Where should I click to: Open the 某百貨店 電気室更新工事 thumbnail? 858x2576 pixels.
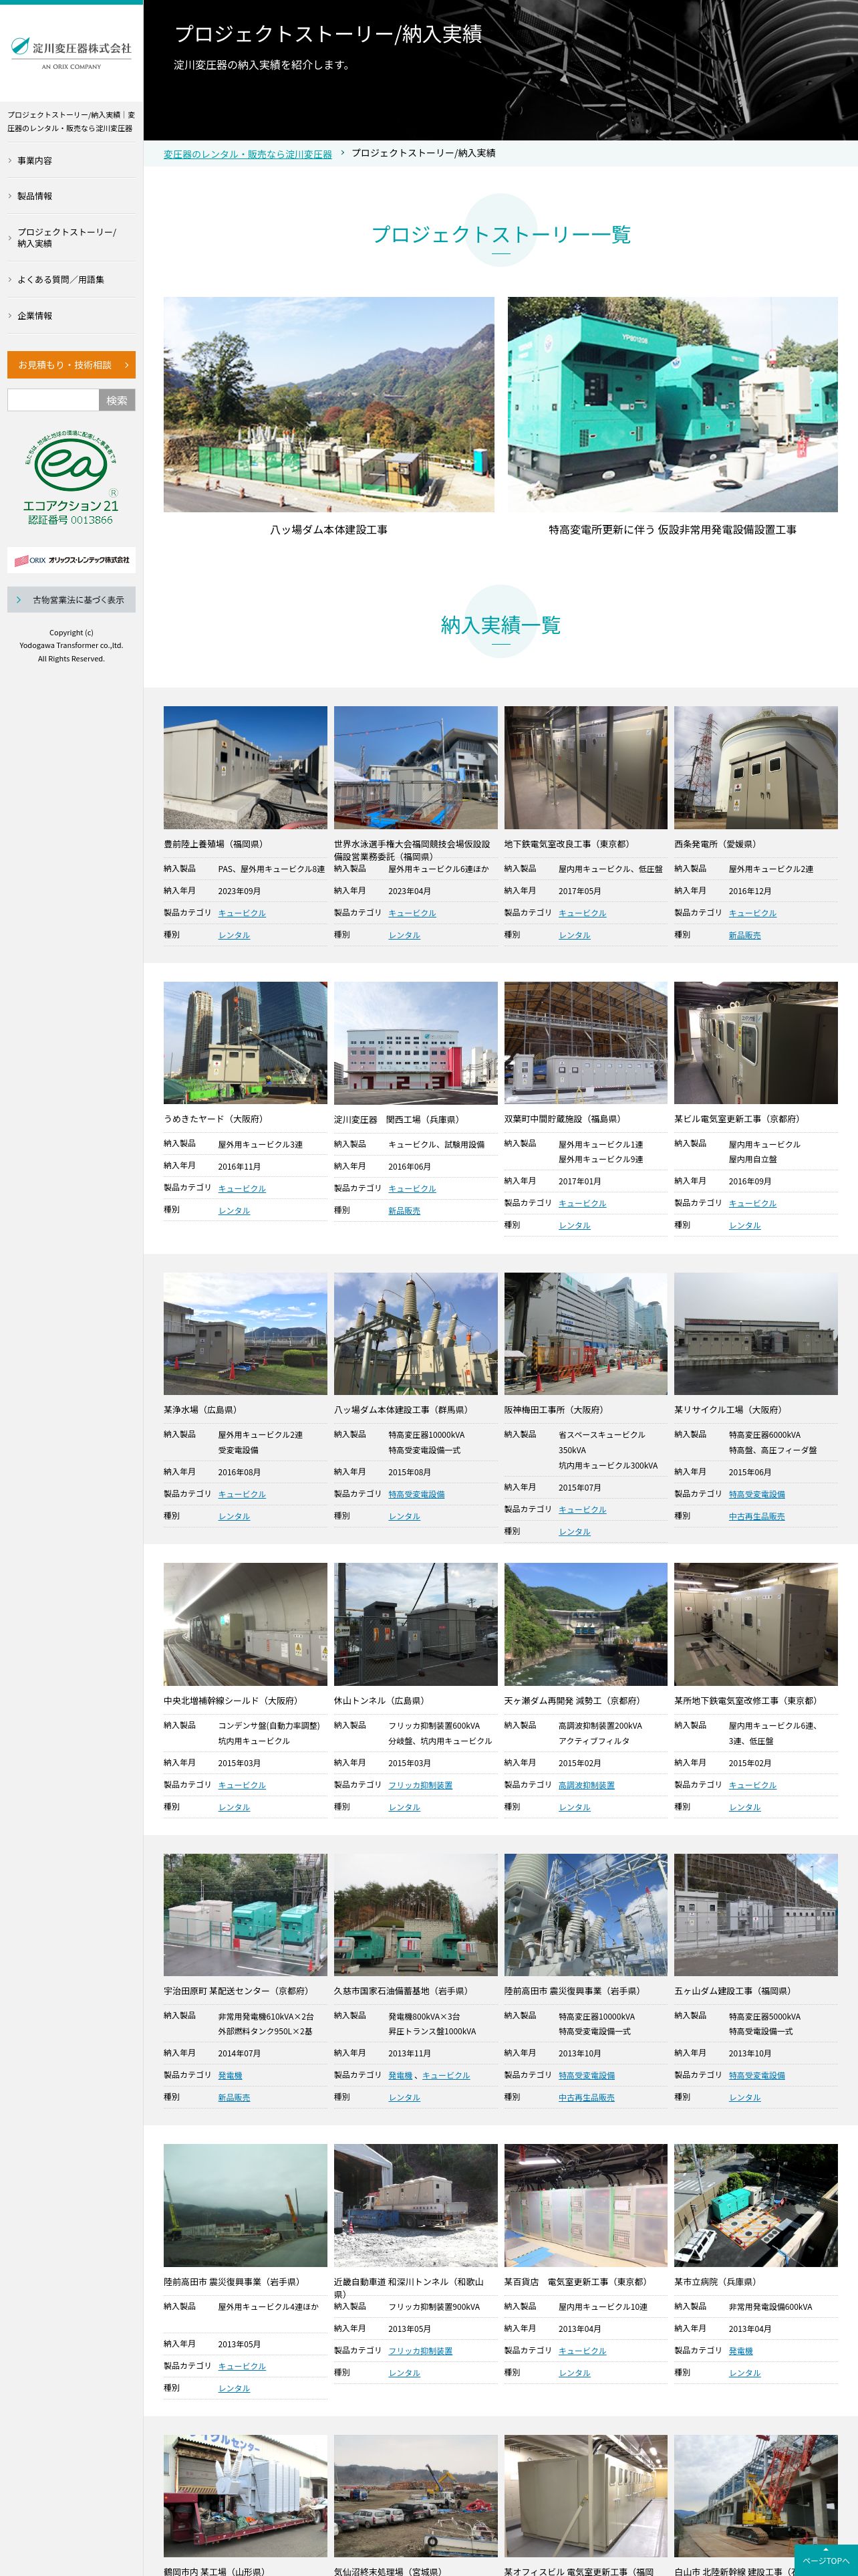[x=585, y=2205]
